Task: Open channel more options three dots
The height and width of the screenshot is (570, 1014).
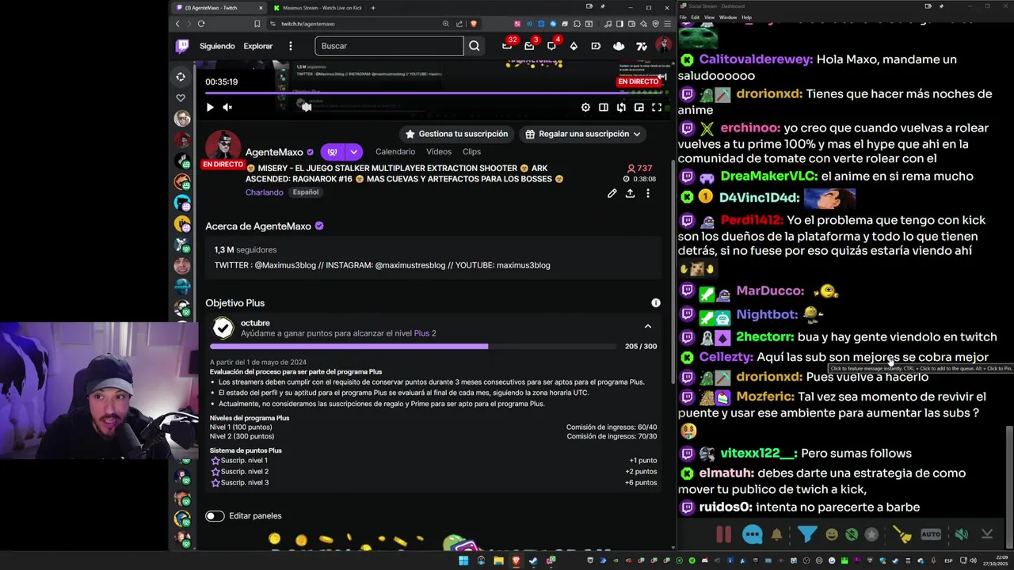Action: [x=647, y=193]
